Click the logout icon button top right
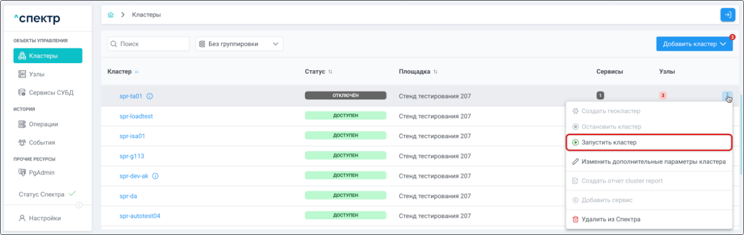744x235 pixels. [728, 15]
